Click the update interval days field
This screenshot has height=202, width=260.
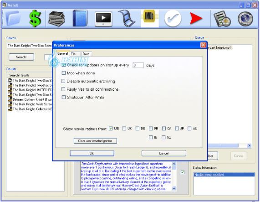(x=138, y=65)
